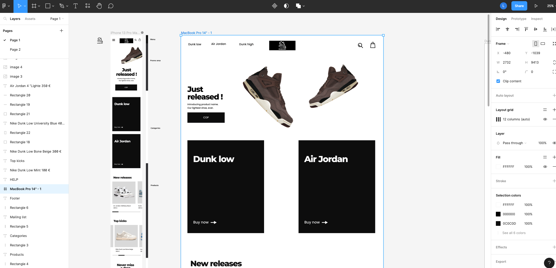This screenshot has width=556, height=268.
Task: Select the Hand tool
Action: pos(99,6)
